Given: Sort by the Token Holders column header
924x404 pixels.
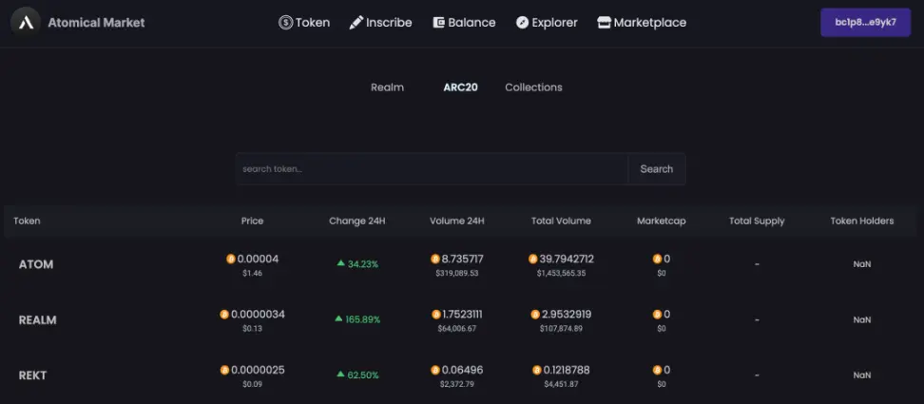Looking at the screenshot, I should pyautogui.click(x=862, y=221).
